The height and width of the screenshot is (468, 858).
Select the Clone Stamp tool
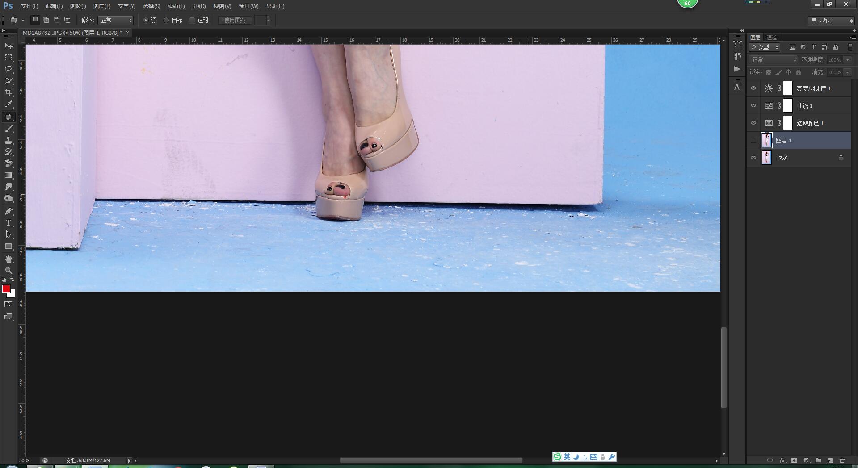click(8, 140)
